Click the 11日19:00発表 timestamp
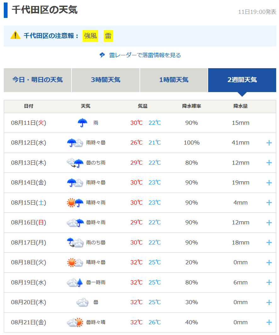Screen dimensions: 279x335 (x=257, y=12)
